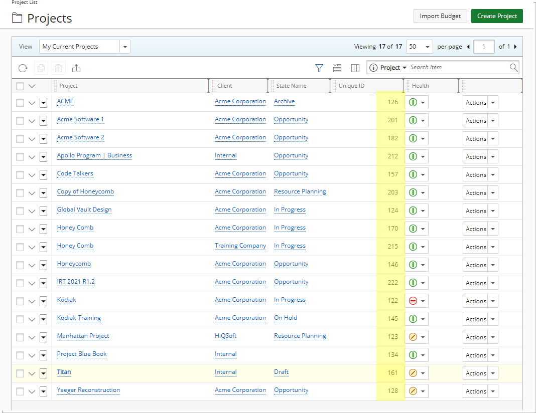Image resolution: width=536 pixels, height=413 pixels.
Task: Click green health icon for Honeycomb row
Action: click(413, 265)
